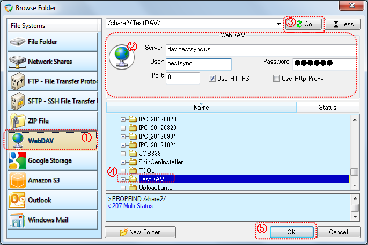The width and height of the screenshot is (368, 245).
Task: Select Amazon S3 file system
Action: pyautogui.click(x=53, y=180)
